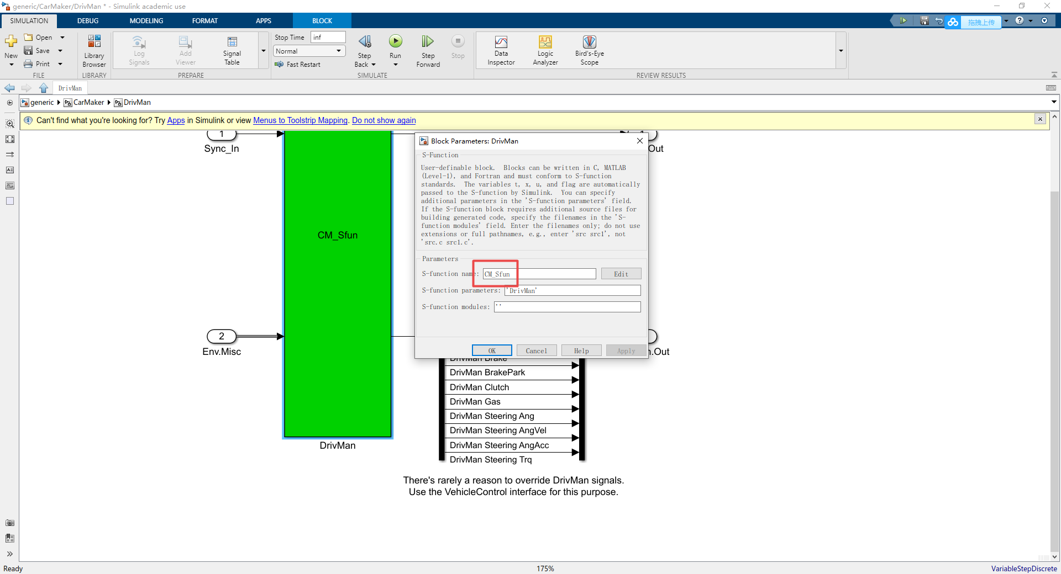
Task: Click the S-function parameters field
Action: pyautogui.click(x=572, y=290)
